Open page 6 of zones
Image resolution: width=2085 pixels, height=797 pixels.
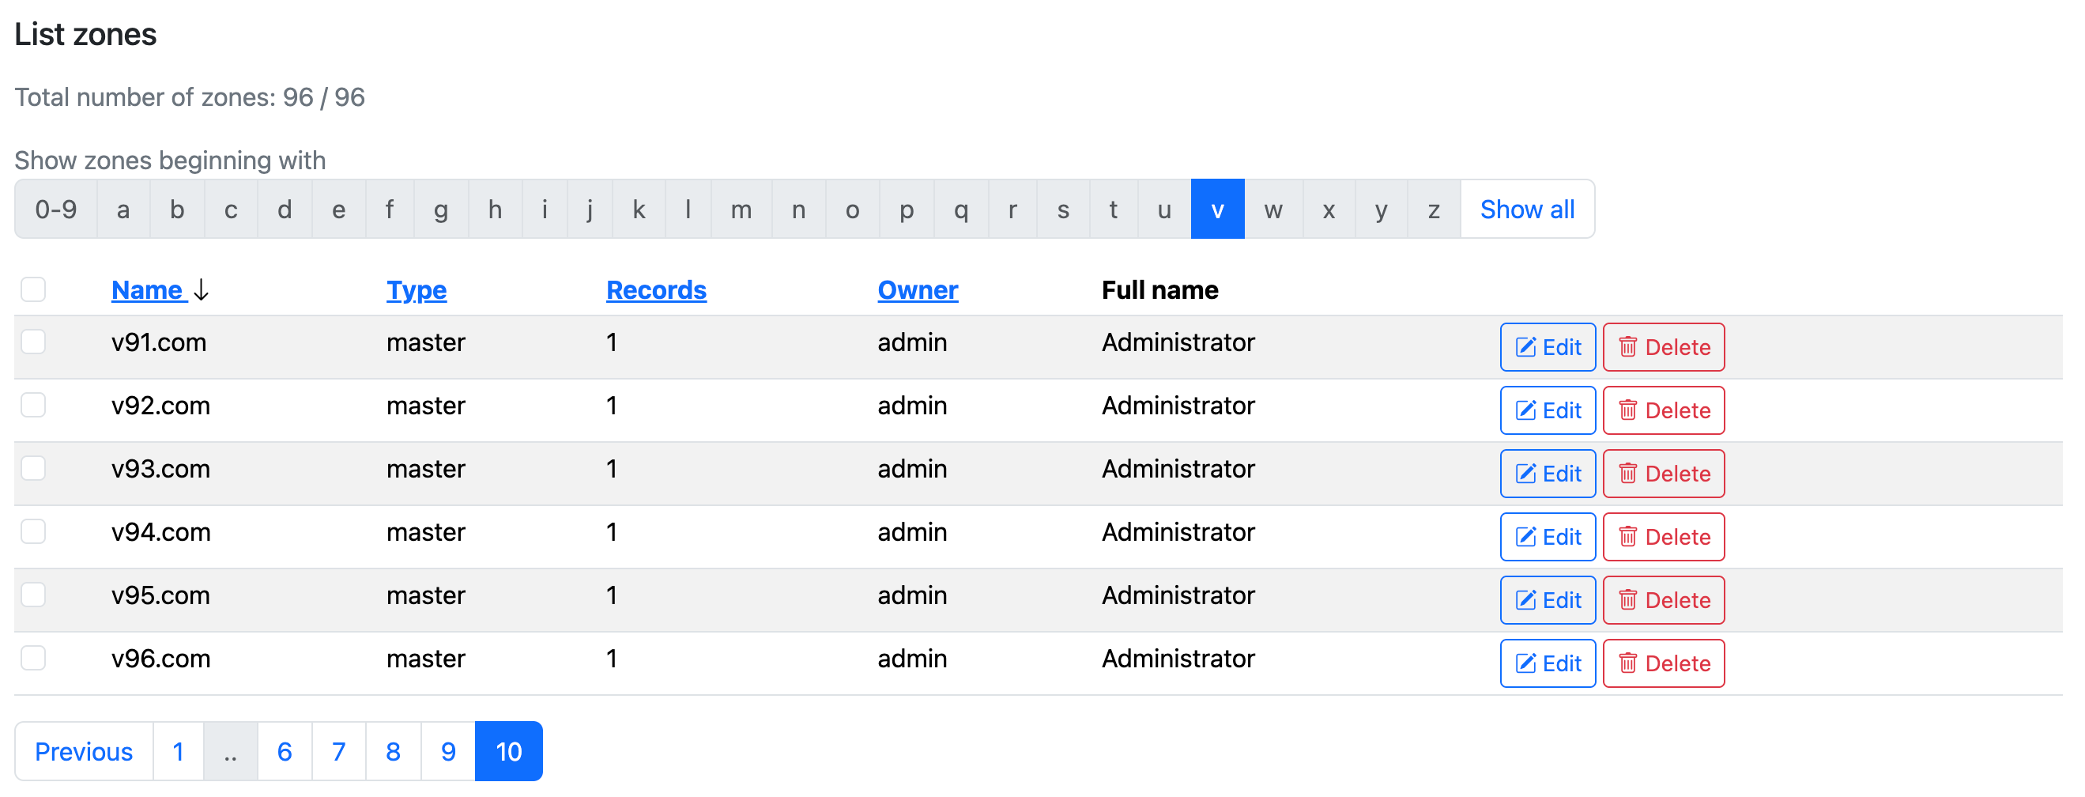(284, 751)
